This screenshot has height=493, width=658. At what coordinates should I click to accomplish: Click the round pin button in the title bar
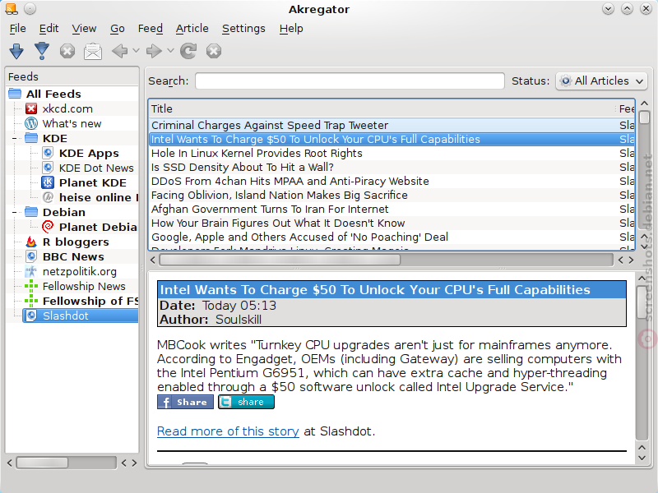(30, 8)
